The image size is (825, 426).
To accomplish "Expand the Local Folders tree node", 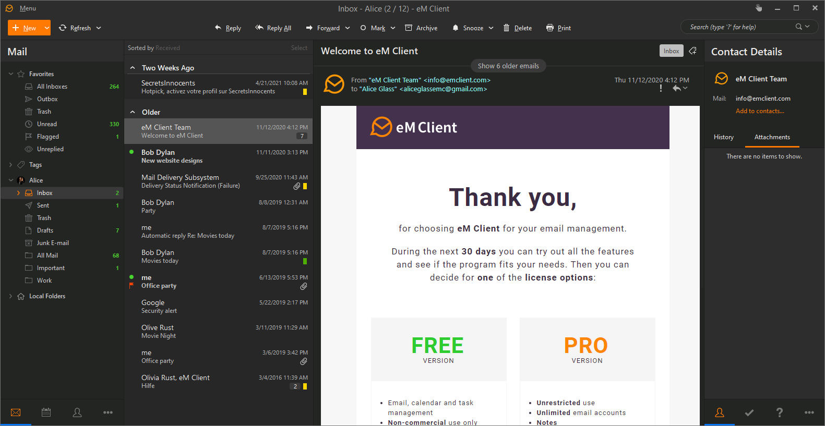I will 10,296.
